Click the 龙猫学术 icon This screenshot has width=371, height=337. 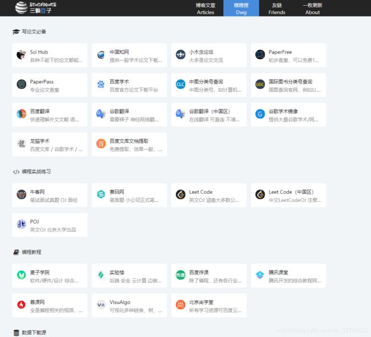[21, 144]
